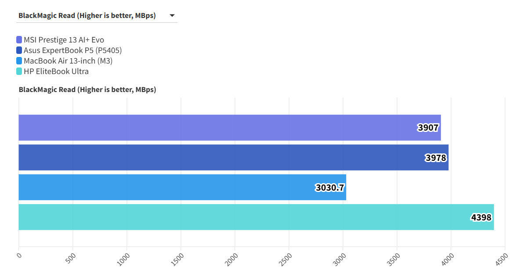
Task: Click the 3907 value label
Action: point(428,128)
